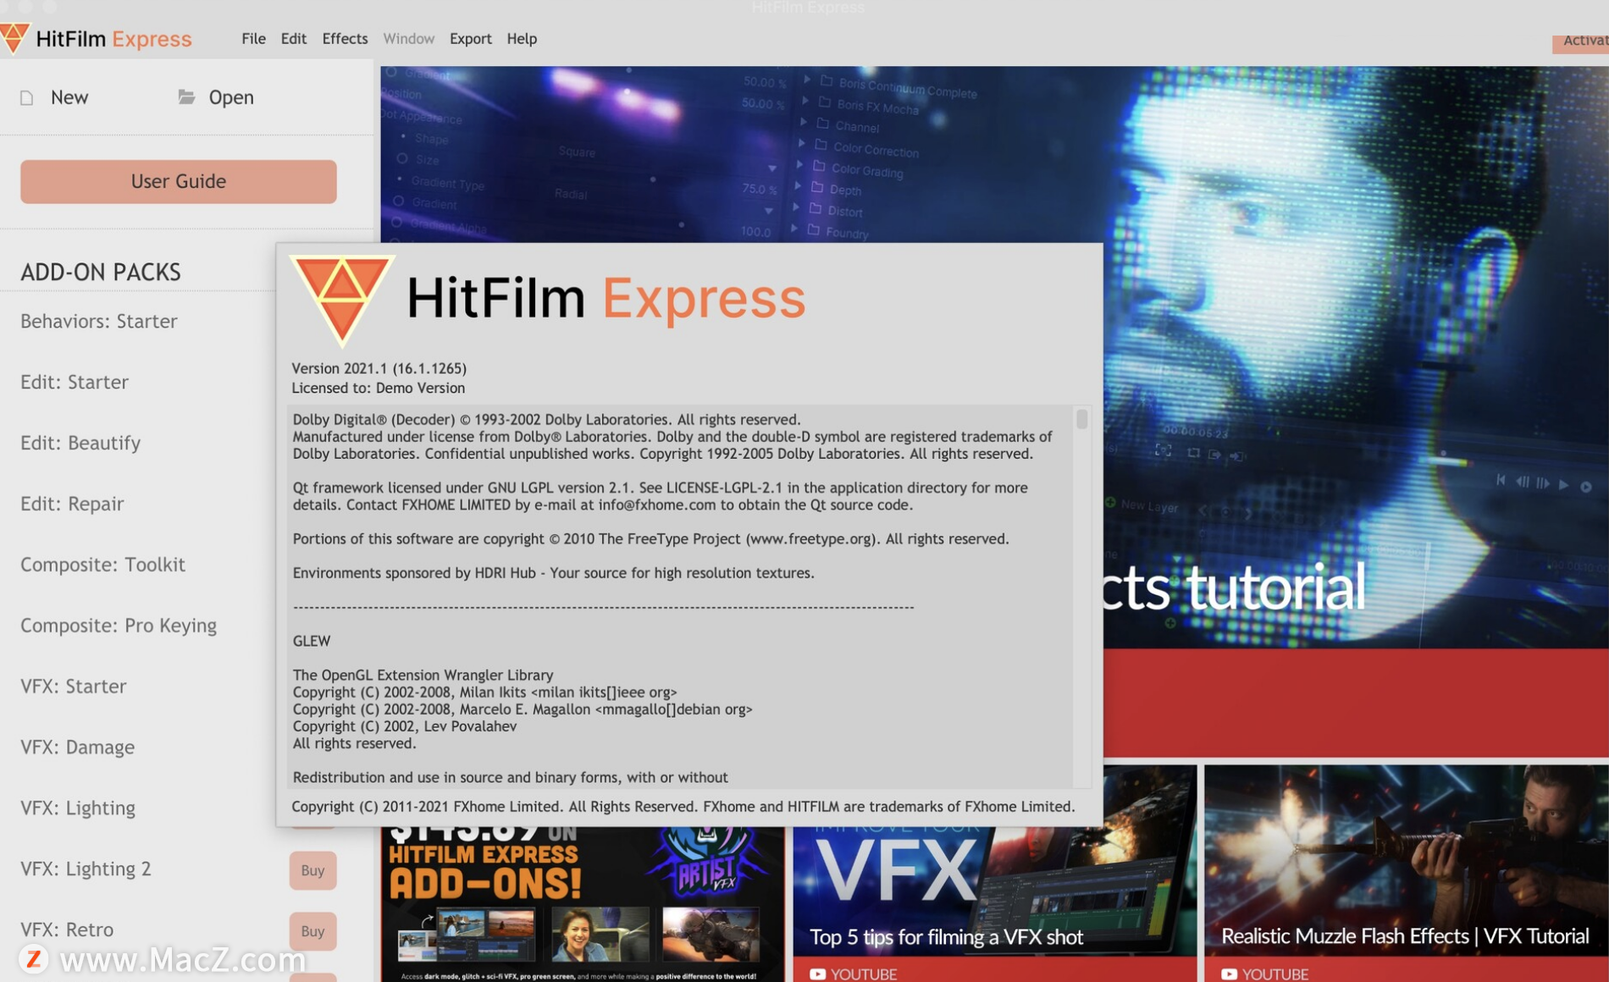Click the Copyright FXhome Limited footer text
Screen dimensions: 1609x982
[683, 806]
